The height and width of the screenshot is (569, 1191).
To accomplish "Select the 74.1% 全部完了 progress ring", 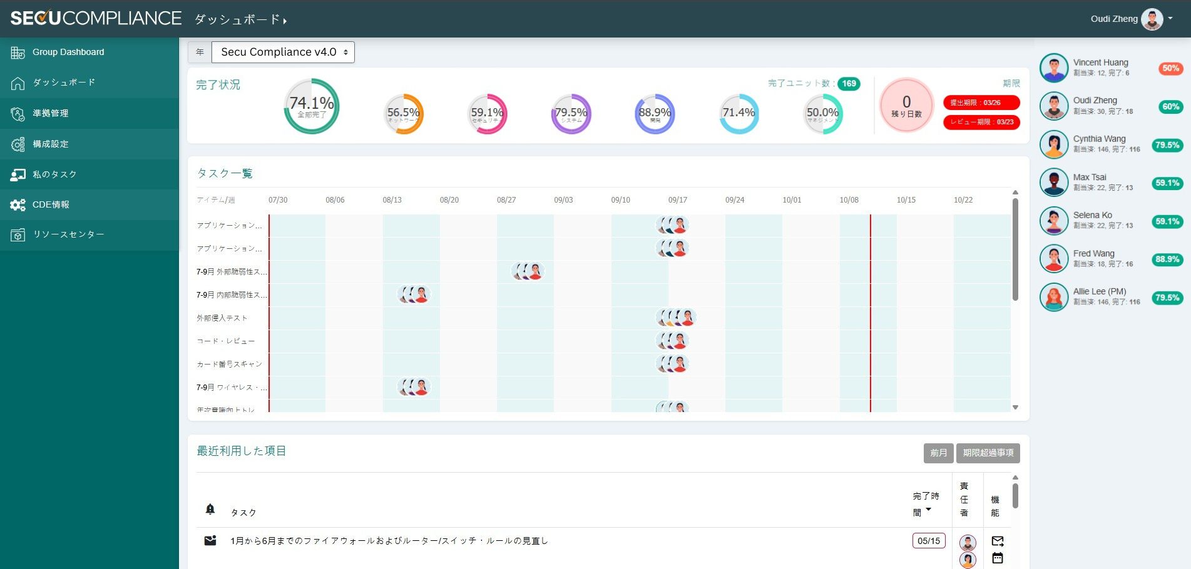I will point(312,106).
